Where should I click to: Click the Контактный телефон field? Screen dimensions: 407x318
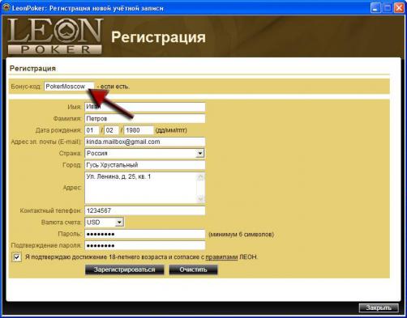point(145,210)
